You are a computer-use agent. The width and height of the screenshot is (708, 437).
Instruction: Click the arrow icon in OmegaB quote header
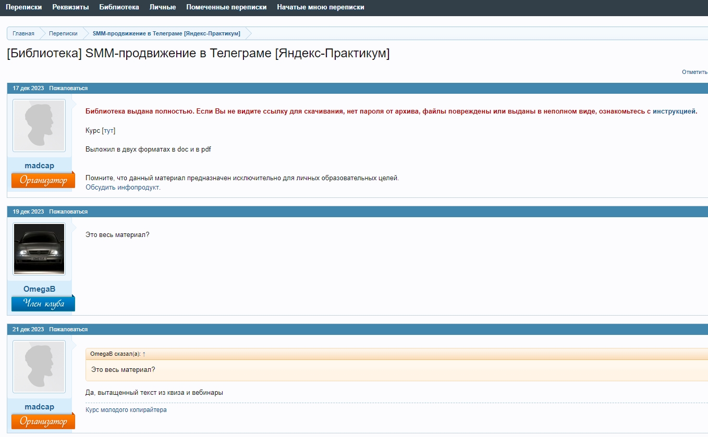[x=144, y=354]
